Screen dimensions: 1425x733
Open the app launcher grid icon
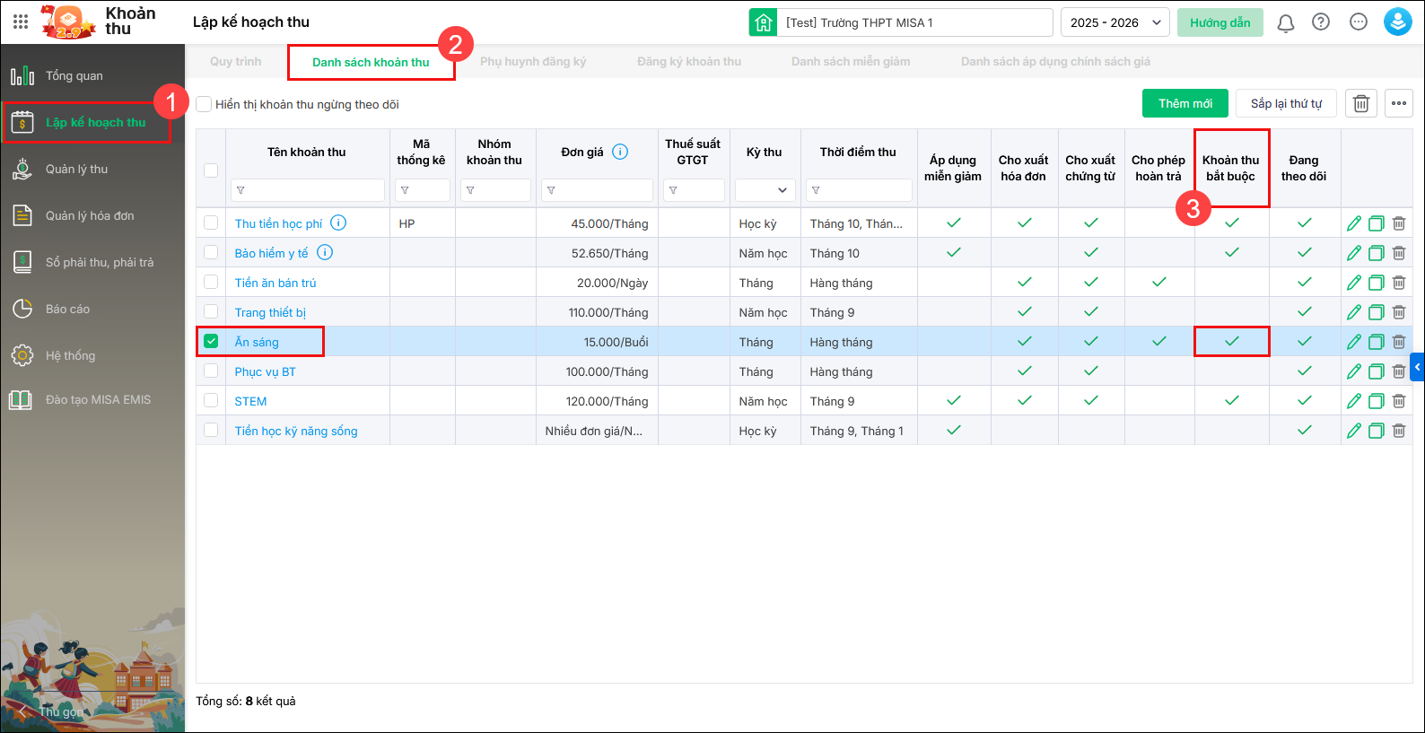(x=21, y=22)
